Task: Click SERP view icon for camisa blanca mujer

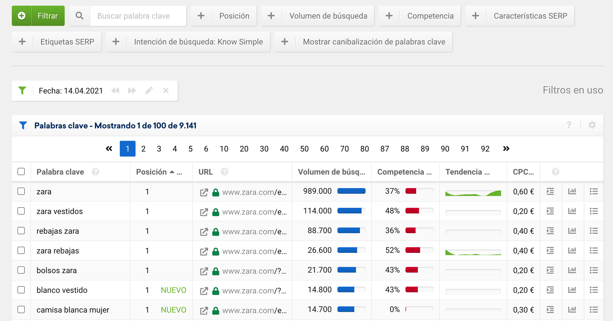Action: [550, 310]
